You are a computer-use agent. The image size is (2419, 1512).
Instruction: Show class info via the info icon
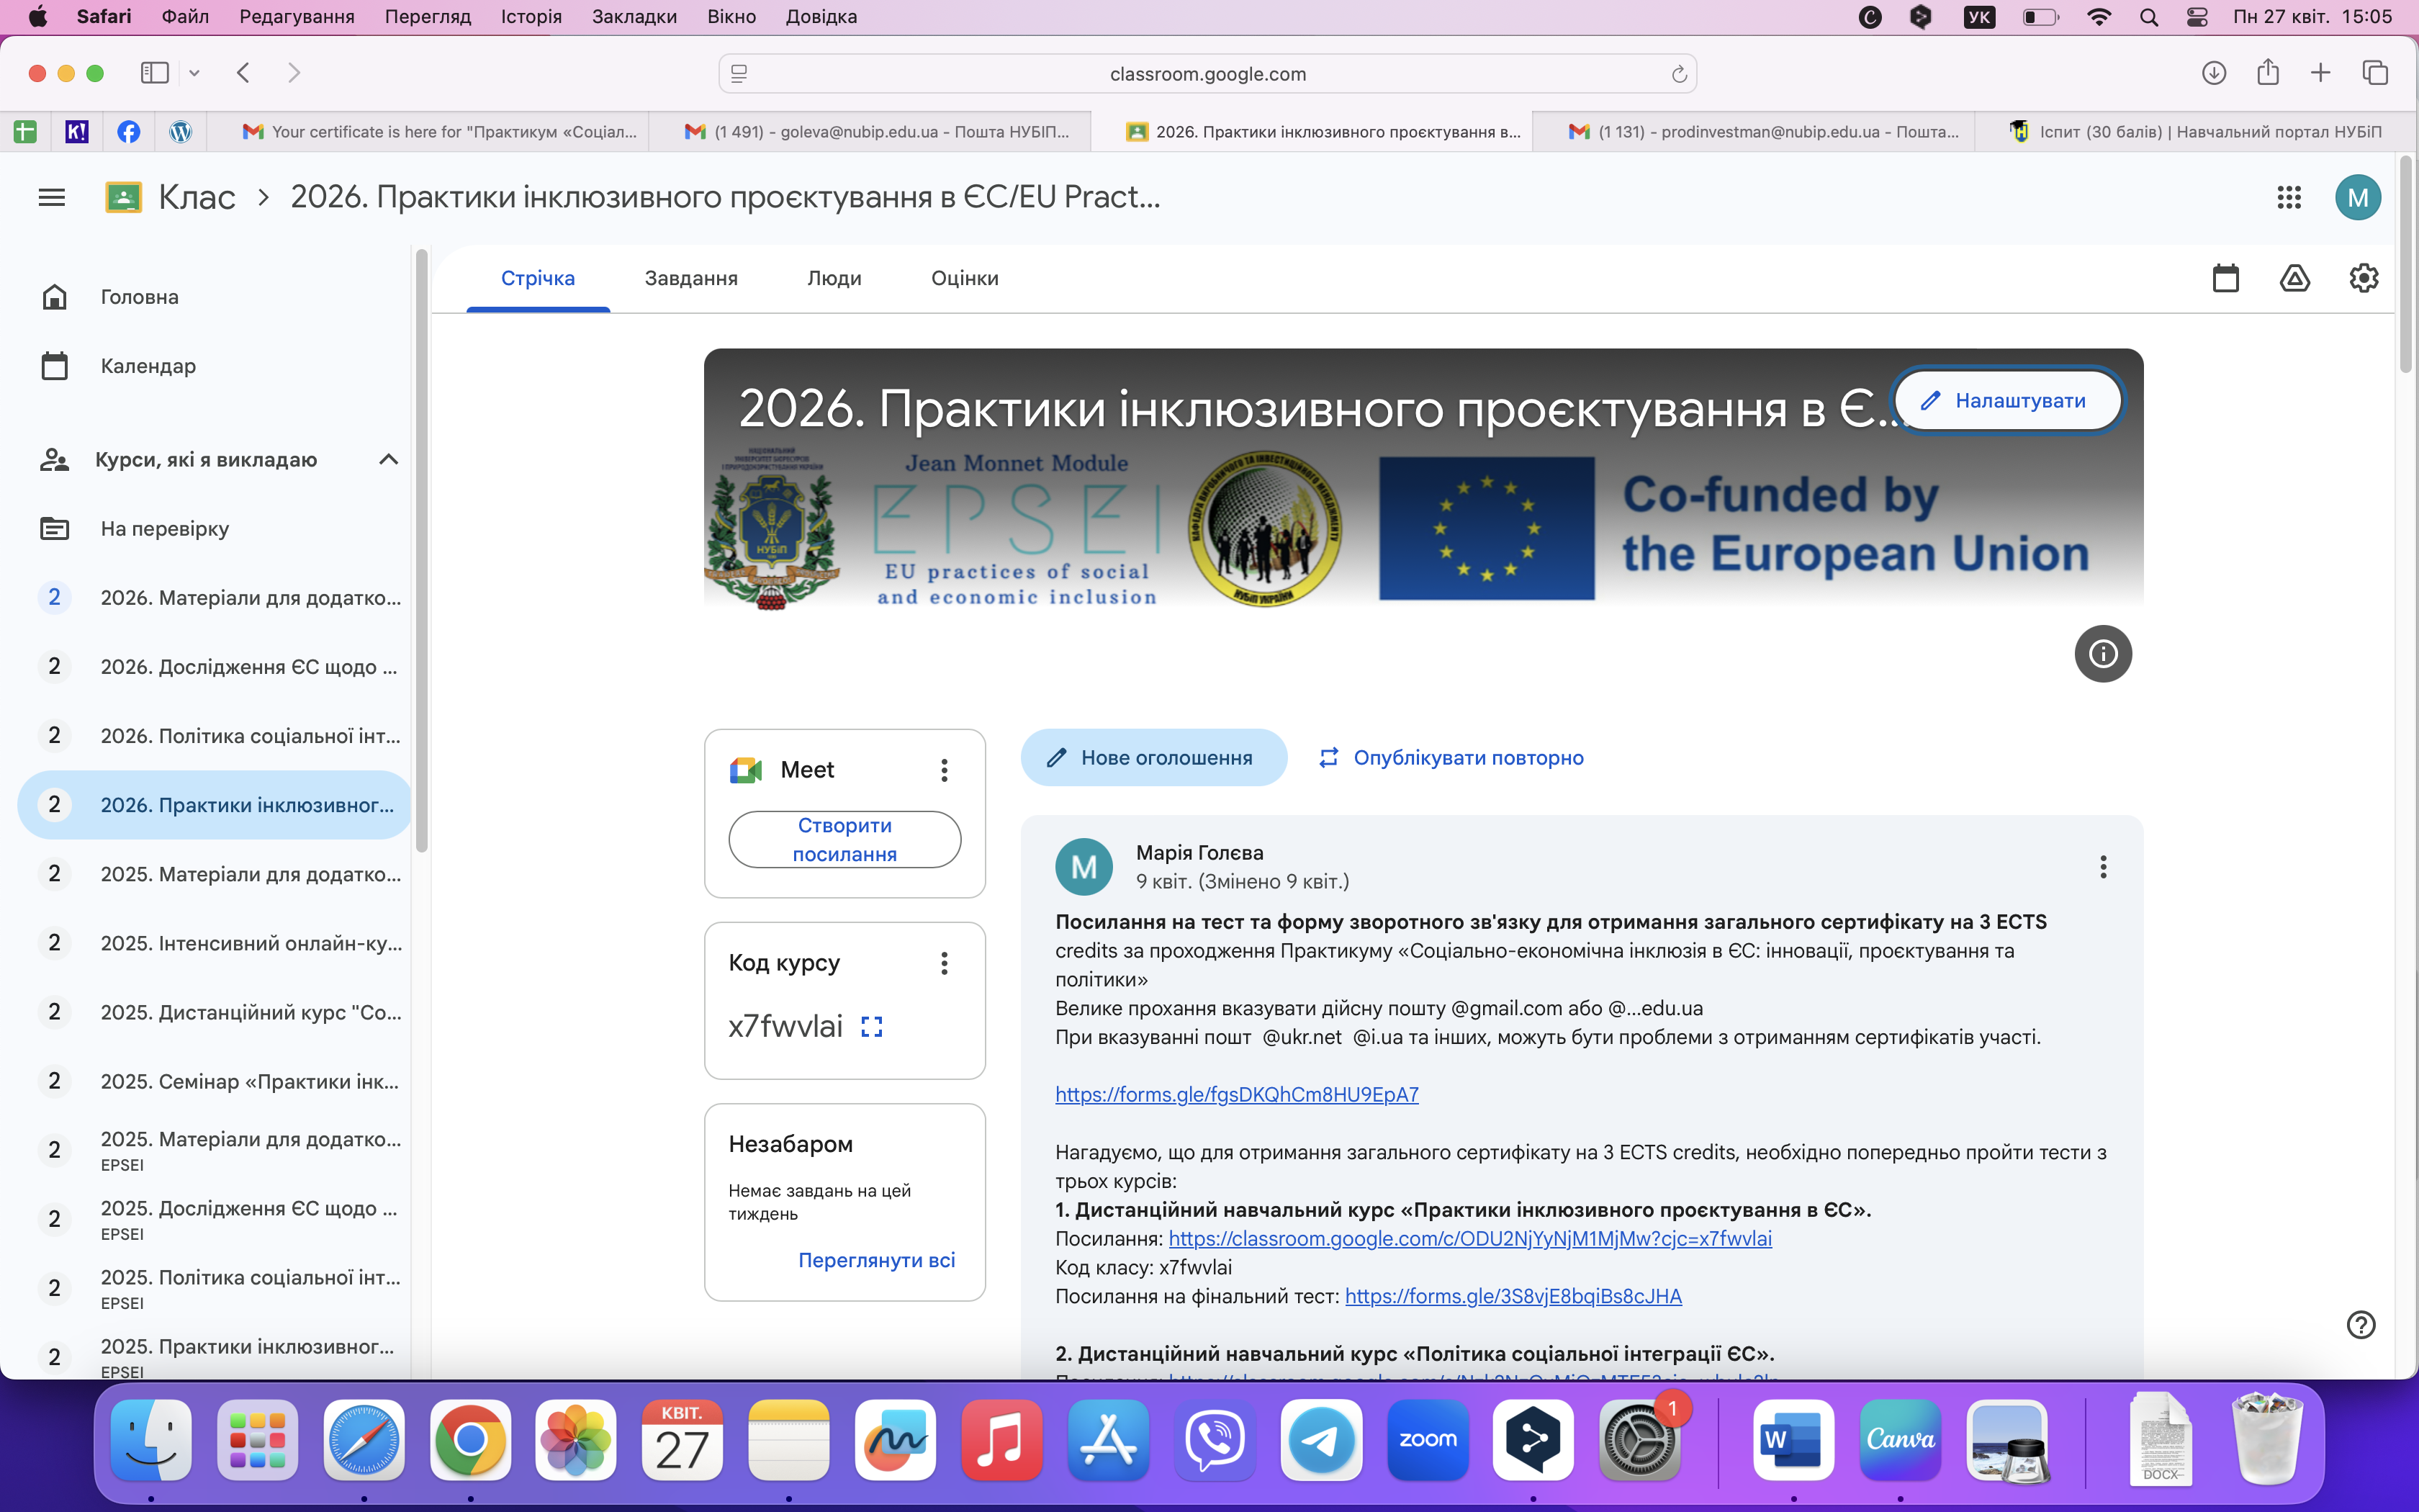point(2102,654)
